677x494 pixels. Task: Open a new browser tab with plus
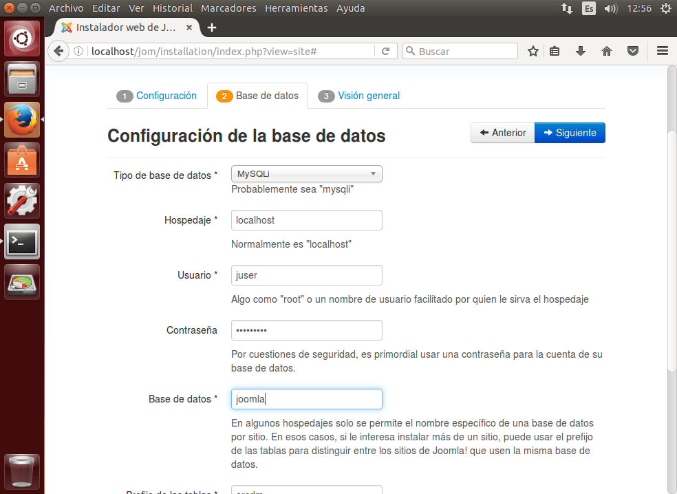coord(212,28)
